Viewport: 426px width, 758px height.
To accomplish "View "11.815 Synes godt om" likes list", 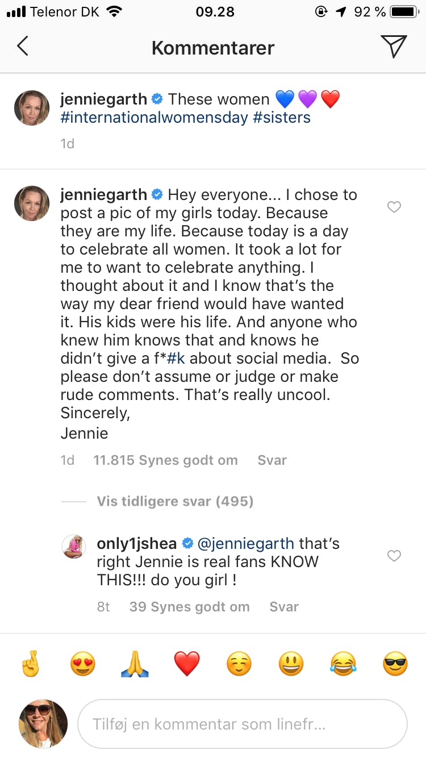I will (165, 460).
